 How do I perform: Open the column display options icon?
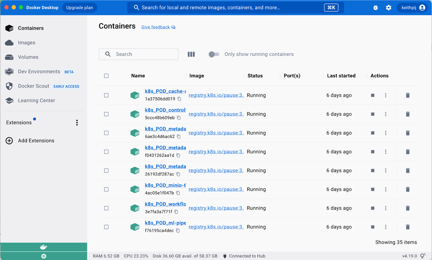pos(191,54)
